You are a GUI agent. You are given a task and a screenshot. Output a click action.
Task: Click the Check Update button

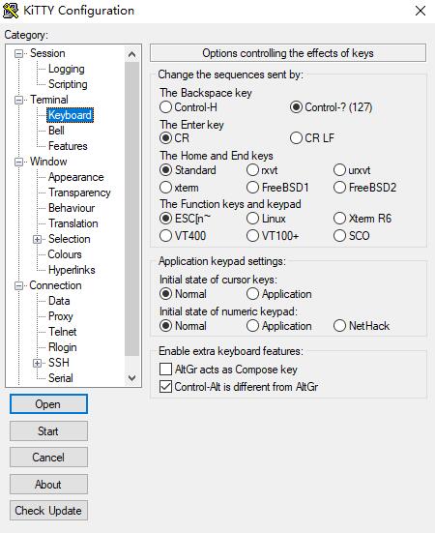pyautogui.click(x=48, y=511)
